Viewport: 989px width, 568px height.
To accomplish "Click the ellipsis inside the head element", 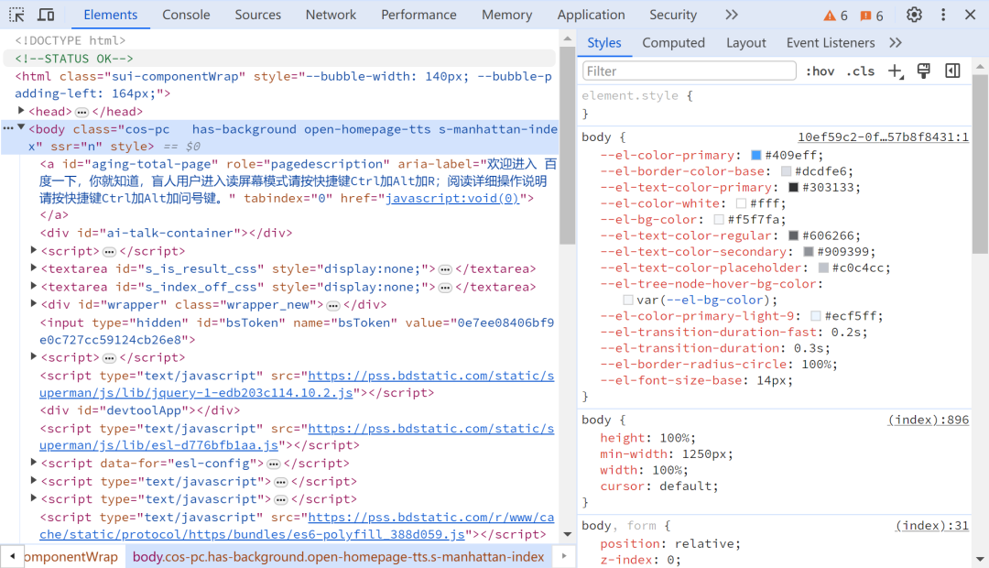I will (82, 113).
